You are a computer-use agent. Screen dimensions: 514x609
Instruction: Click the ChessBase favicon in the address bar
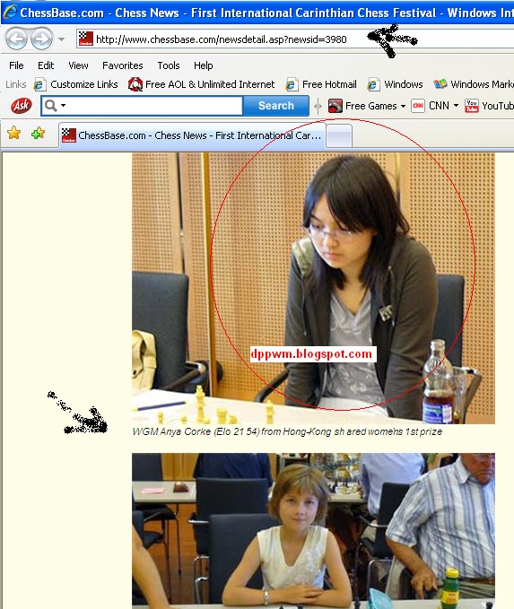pos(86,39)
